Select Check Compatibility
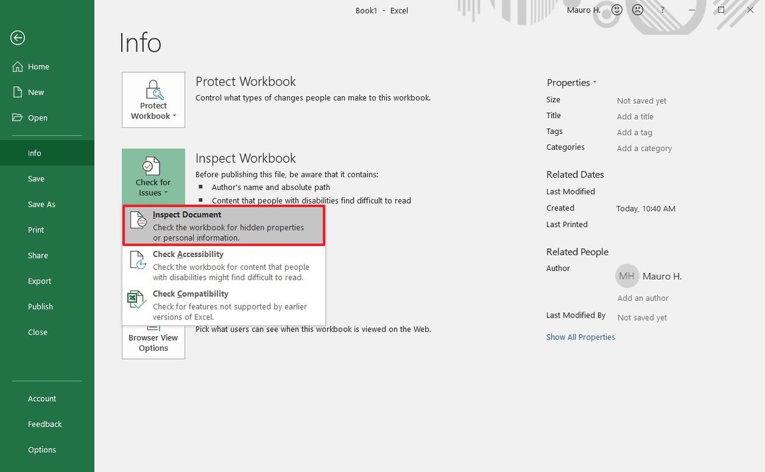The height and width of the screenshot is (472, 765). [x=190, y=293]
